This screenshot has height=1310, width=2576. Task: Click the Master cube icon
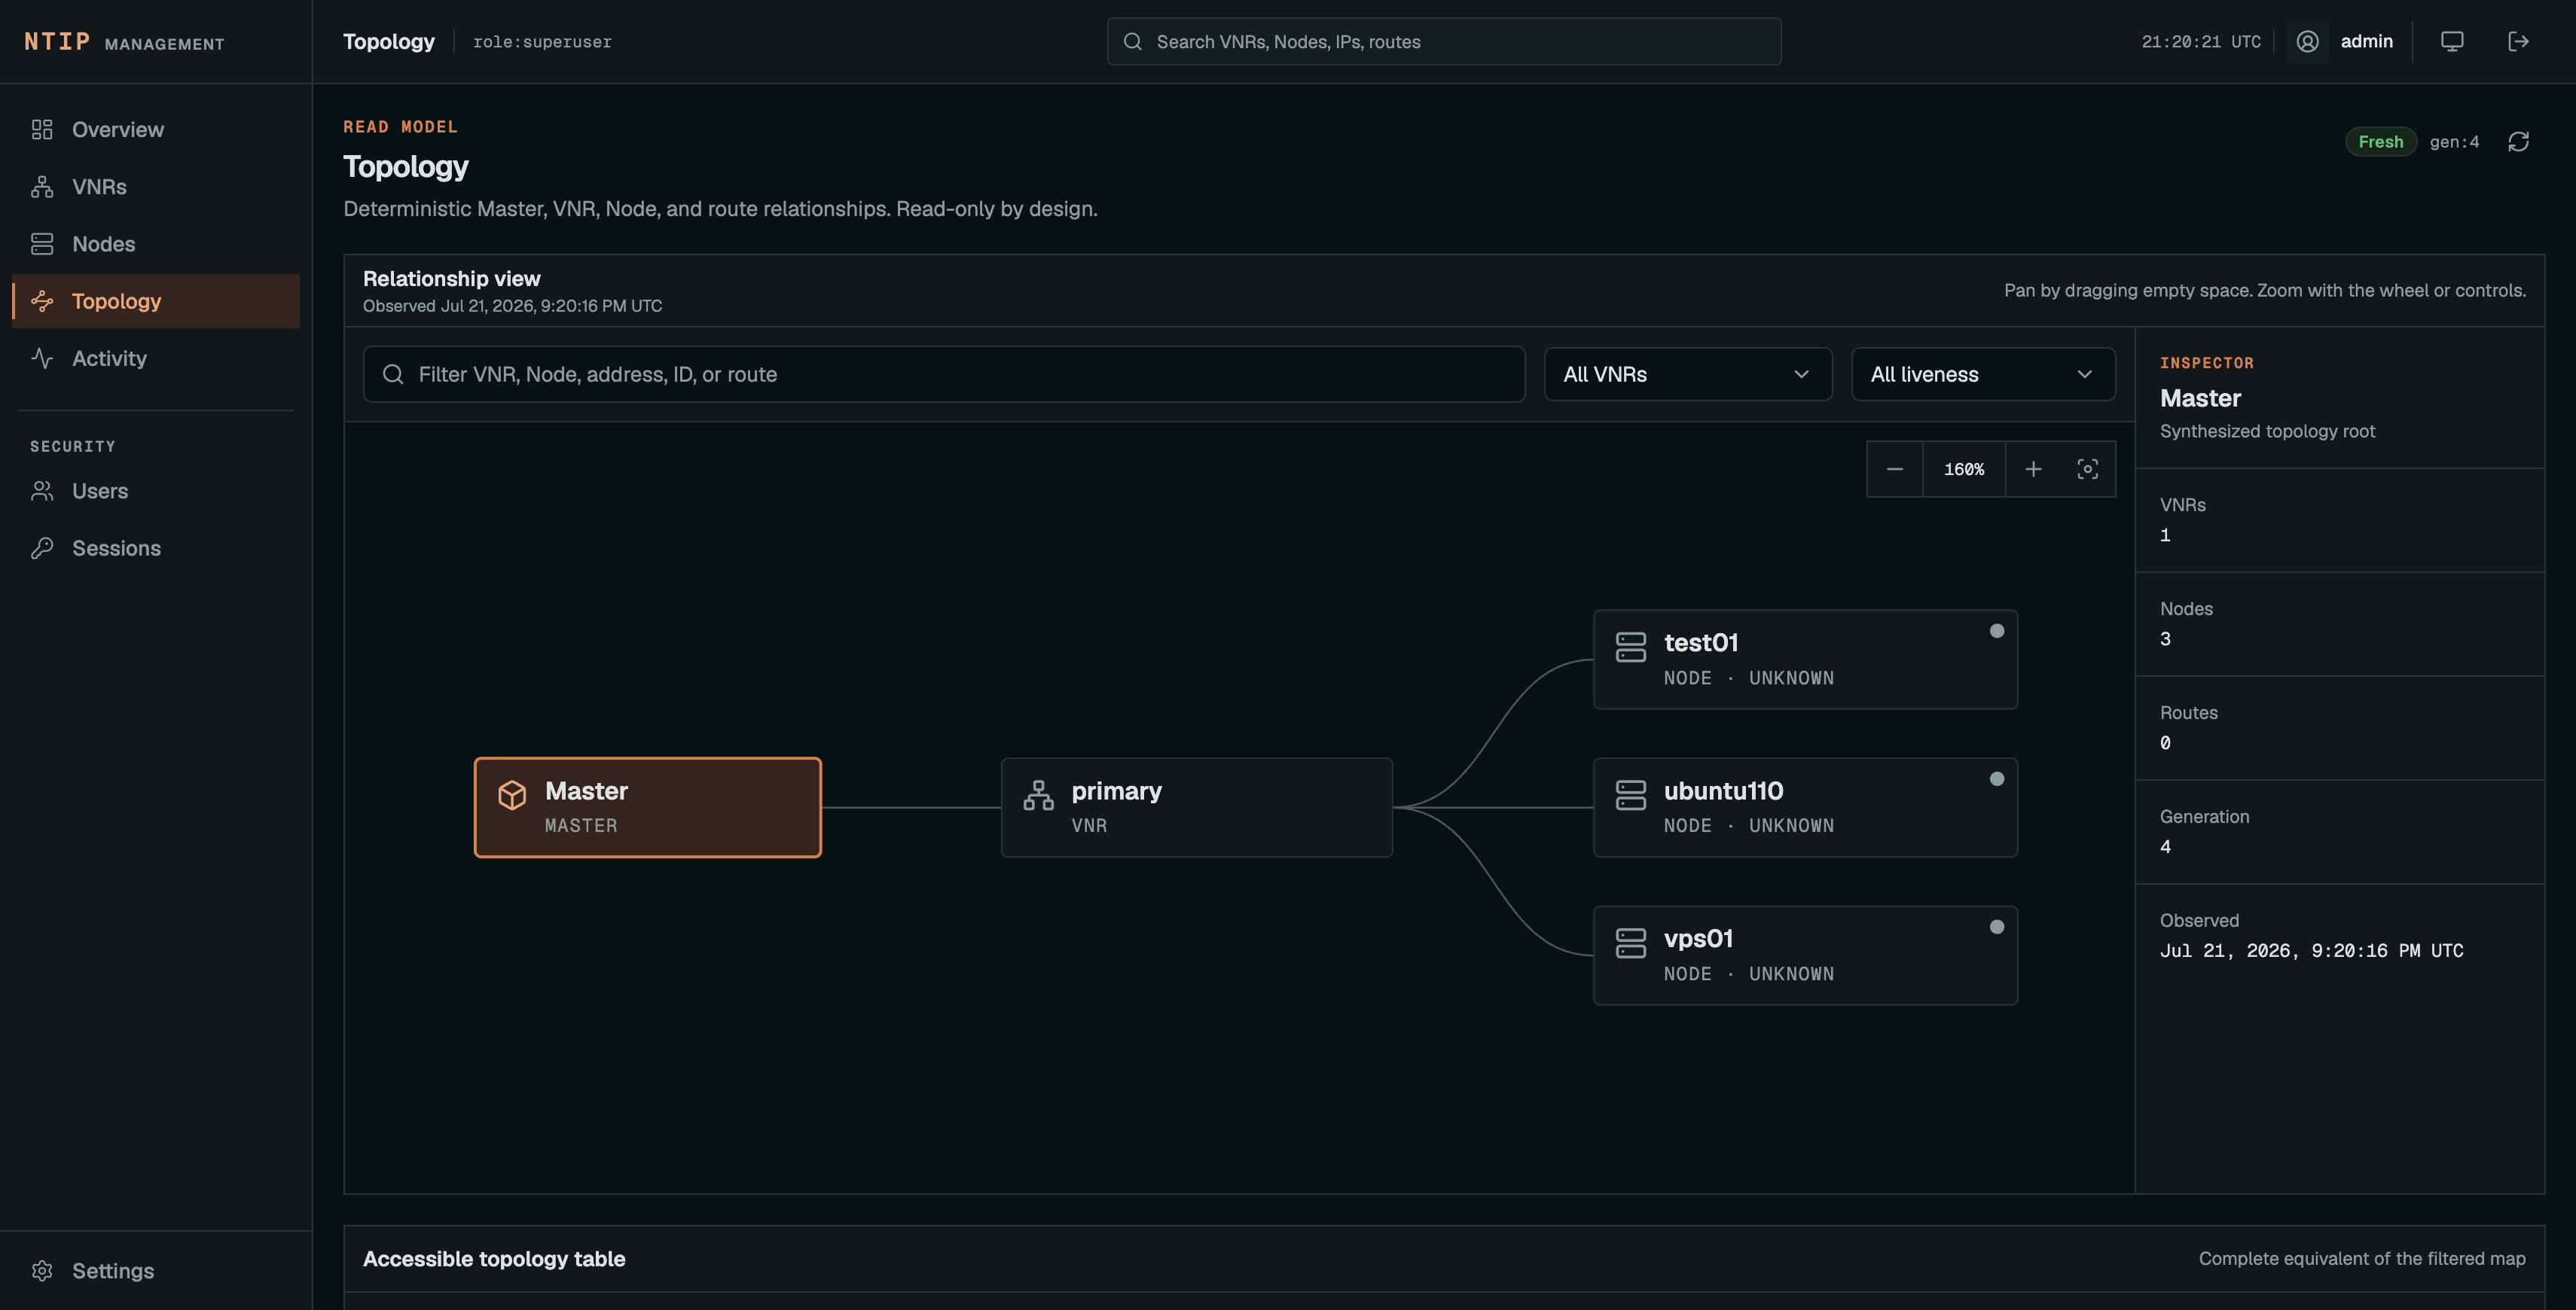pos(512,795)
